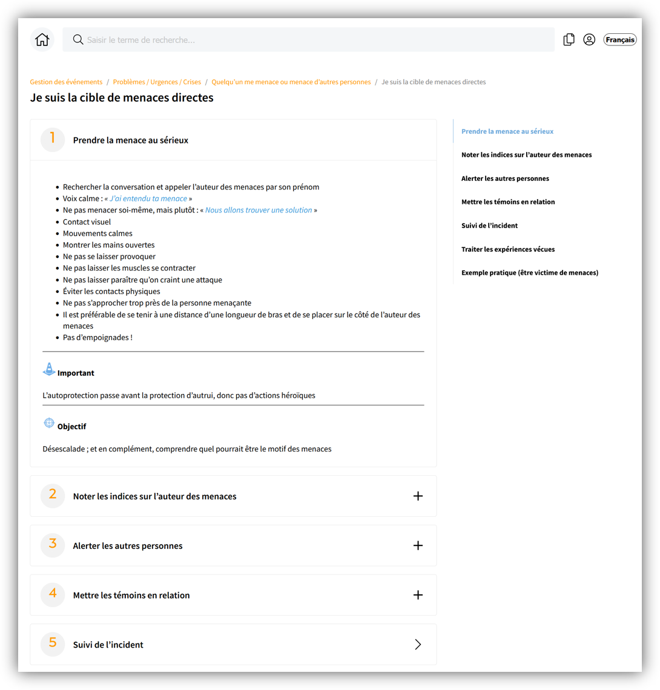Expand "Mettre les témoins en relation" plus
Image resolution: width=660 pixels, height=690 pixels.
pos(418,596)
